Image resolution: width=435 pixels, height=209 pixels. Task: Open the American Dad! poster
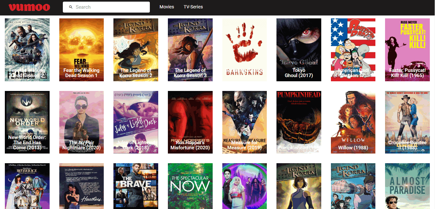coord(353,50)
